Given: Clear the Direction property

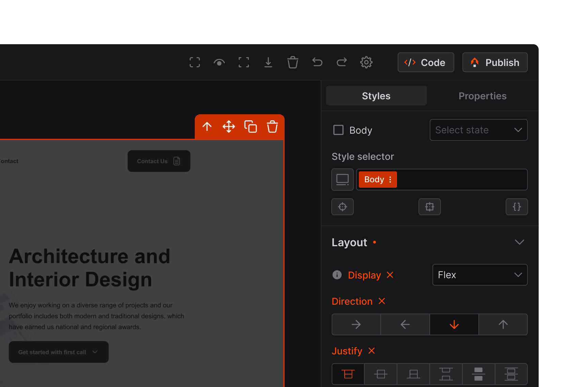Looking at the screenshot, I should coord(382,301).
